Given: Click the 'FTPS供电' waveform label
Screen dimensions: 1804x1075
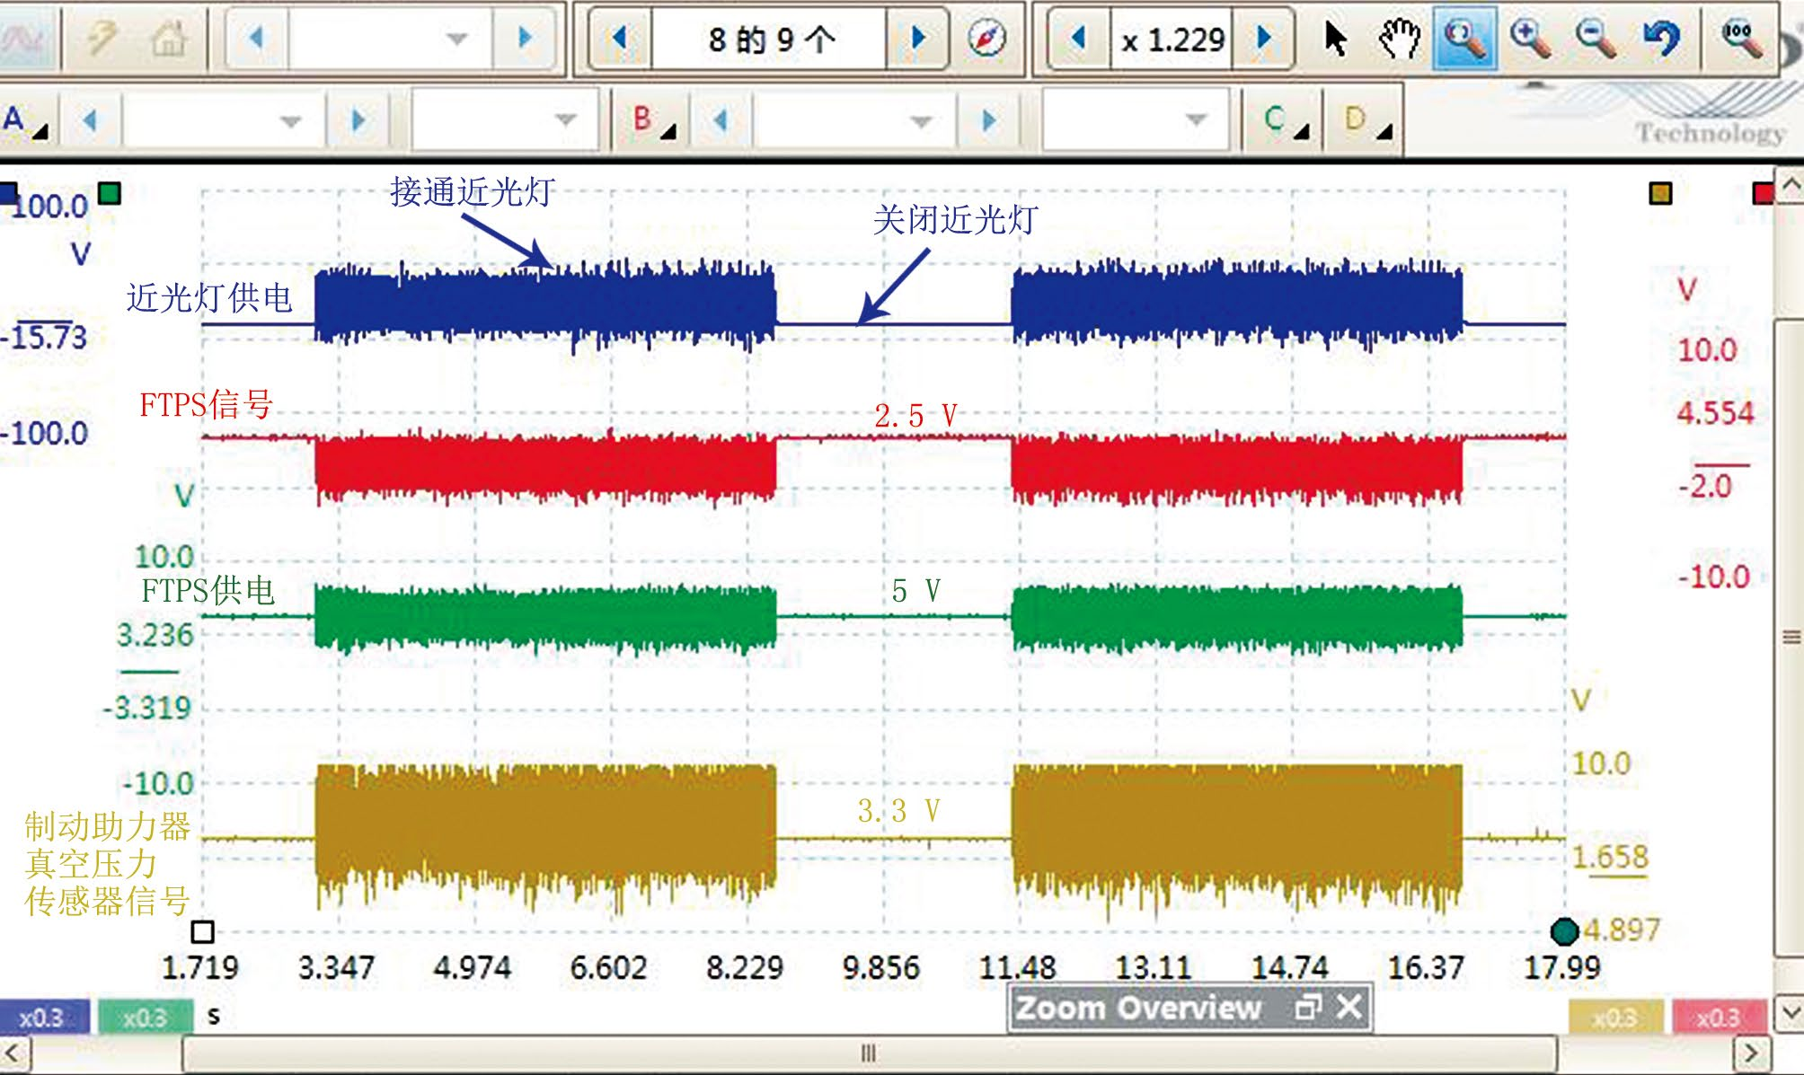Looking at the screenshot, I should click(x=208, y=590).
